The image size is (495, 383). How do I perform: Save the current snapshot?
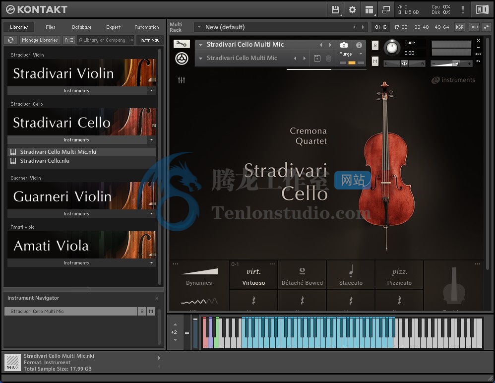[x=317, y=58]
